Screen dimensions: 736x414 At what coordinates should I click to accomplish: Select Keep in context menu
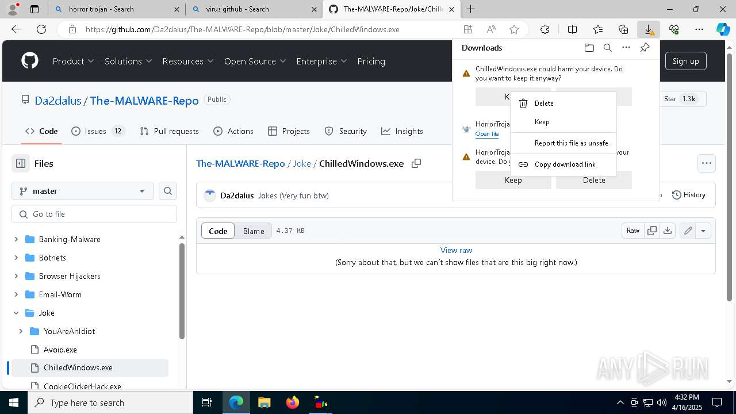tap(563, 122)
